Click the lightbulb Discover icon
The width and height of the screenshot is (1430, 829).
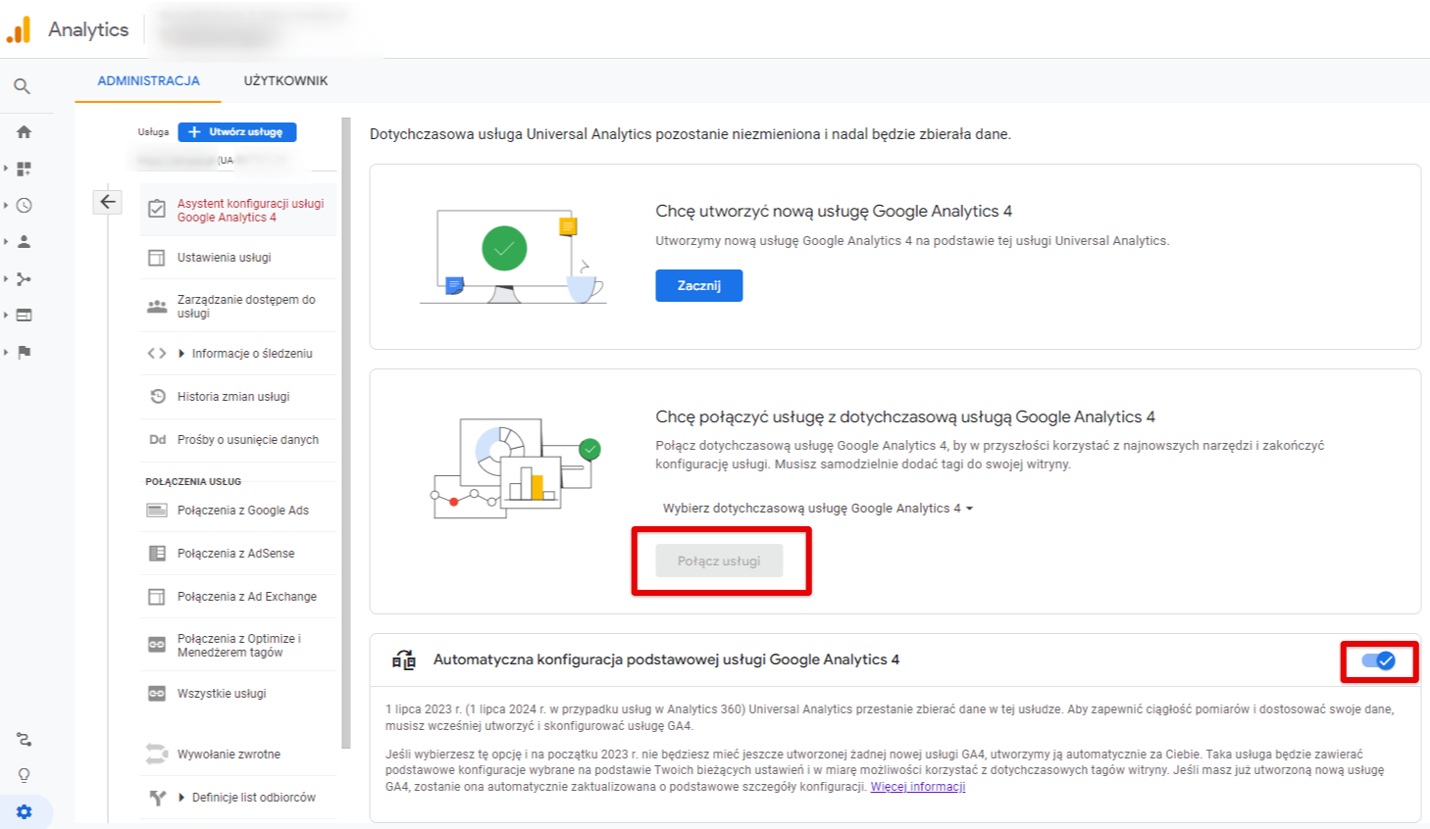pos(24,775)
